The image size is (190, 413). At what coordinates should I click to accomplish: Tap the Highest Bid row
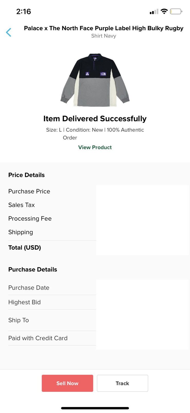pos(99,302)
